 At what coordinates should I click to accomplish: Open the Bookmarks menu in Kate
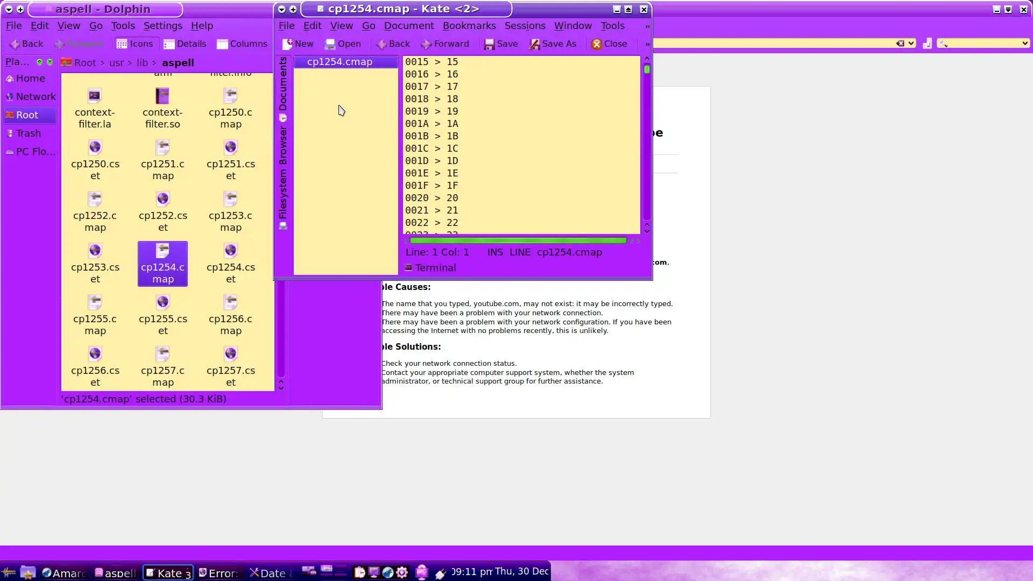469,26
